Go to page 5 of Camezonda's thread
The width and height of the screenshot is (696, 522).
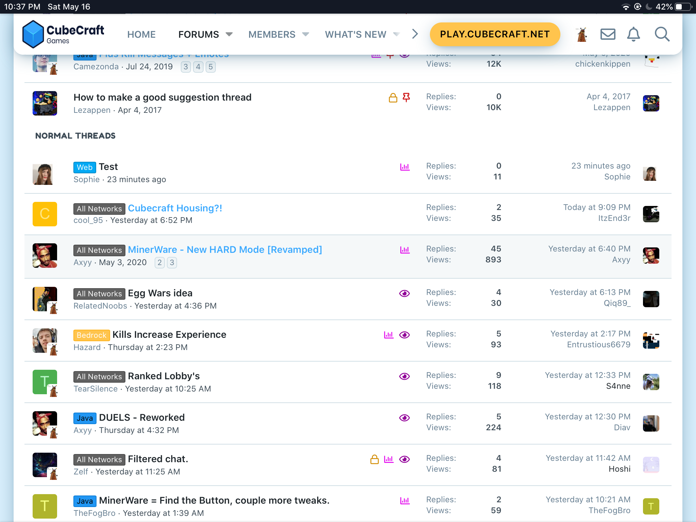(211, 67)
